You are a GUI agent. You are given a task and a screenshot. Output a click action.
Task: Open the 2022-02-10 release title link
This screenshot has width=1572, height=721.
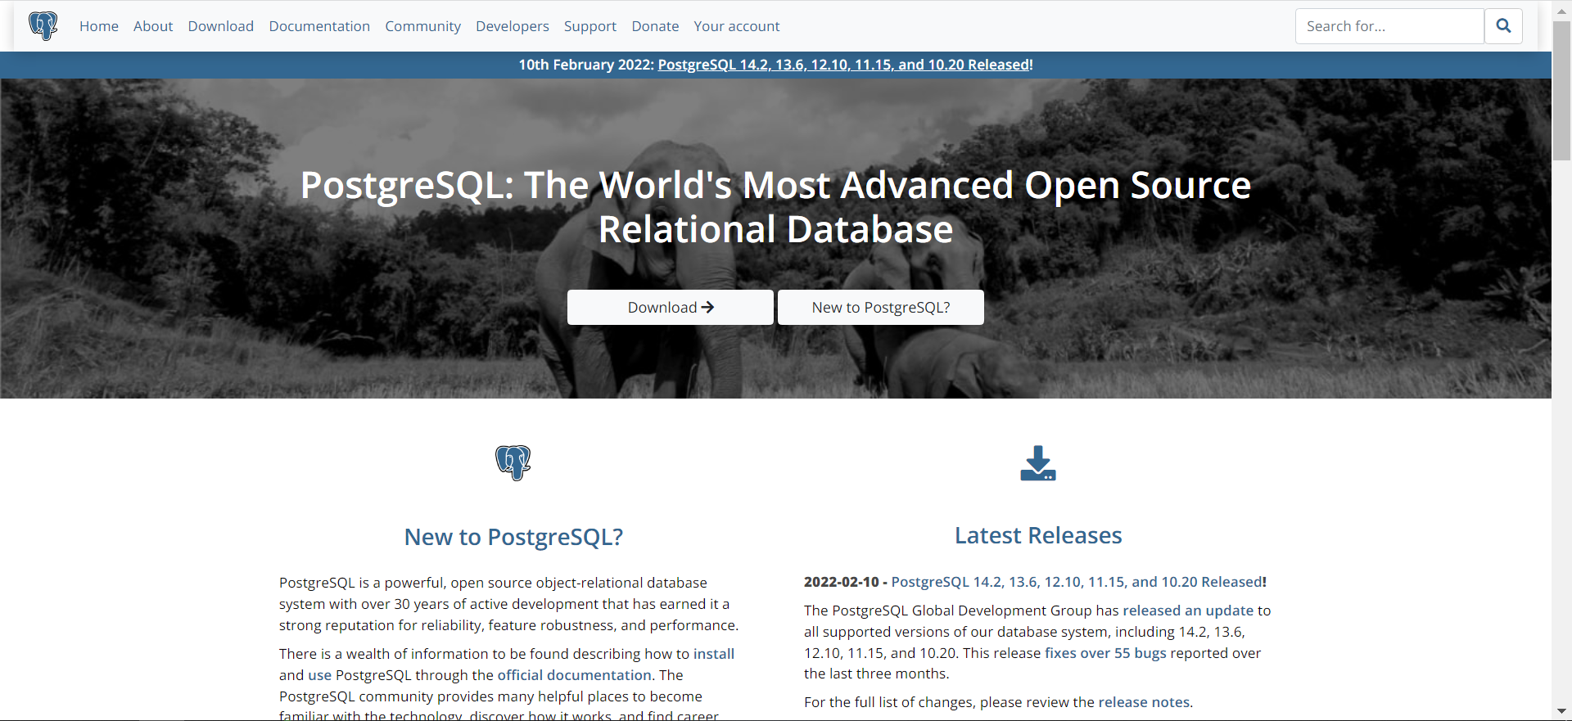point(1077,582)
